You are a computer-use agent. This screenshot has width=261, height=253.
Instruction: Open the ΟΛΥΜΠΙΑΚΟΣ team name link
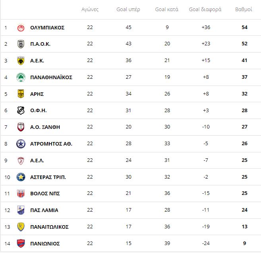[47, 28]
